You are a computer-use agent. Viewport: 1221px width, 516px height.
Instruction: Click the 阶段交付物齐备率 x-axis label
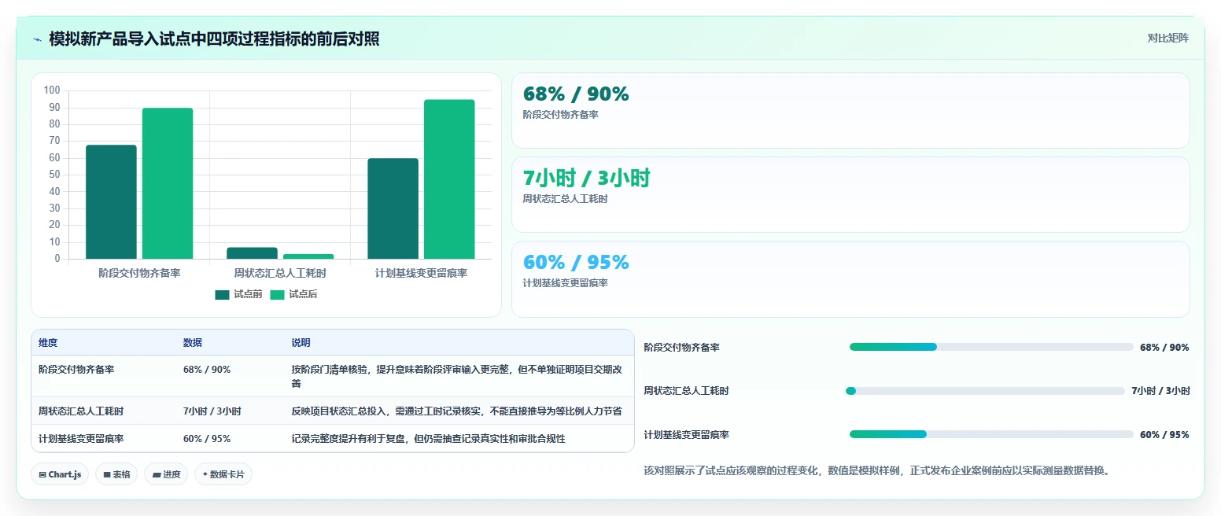139,273
